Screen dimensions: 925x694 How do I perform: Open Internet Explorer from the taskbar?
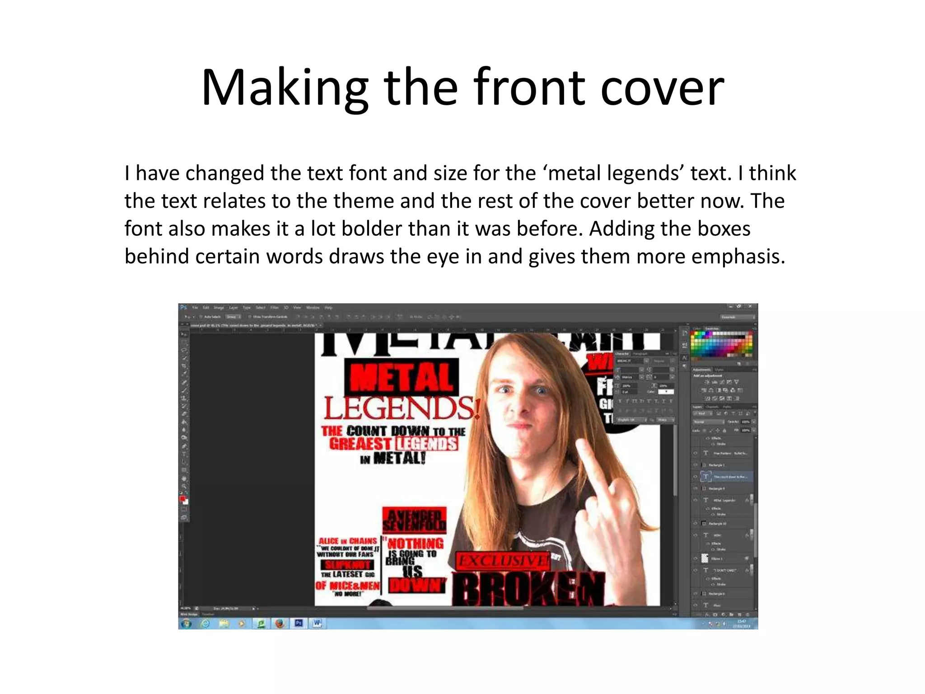click(206, 624)
